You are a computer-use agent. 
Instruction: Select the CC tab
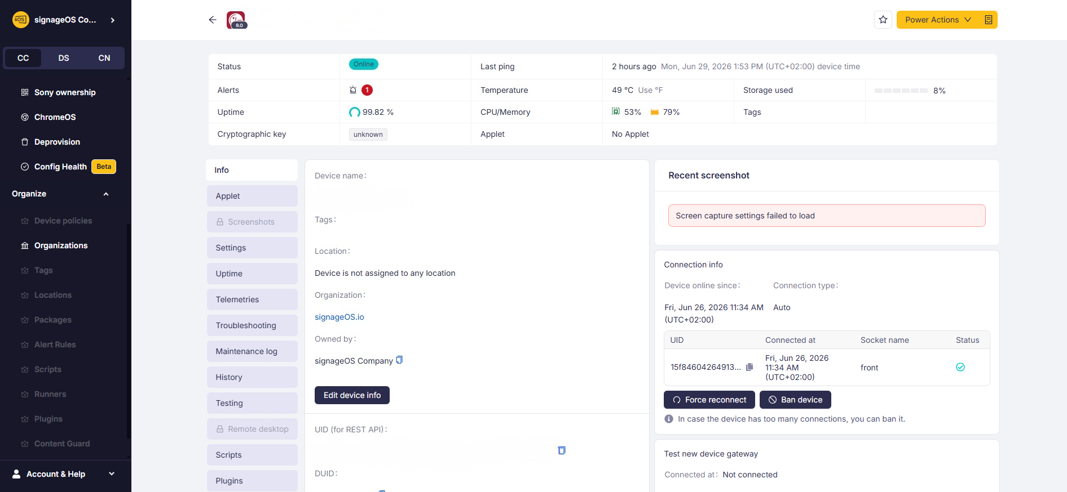point(23,58)
